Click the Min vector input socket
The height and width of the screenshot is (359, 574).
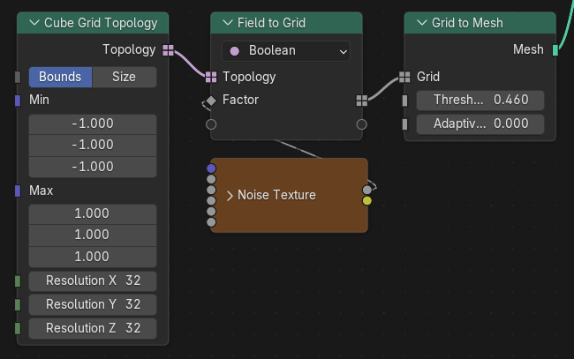(x=18, y=101)
